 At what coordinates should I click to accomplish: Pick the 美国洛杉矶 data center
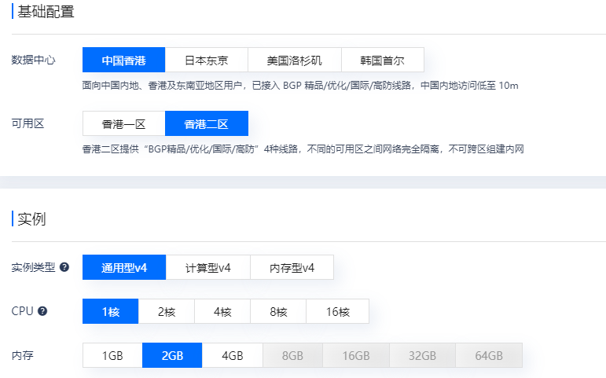pyautogui.click(x=295, y=60)
